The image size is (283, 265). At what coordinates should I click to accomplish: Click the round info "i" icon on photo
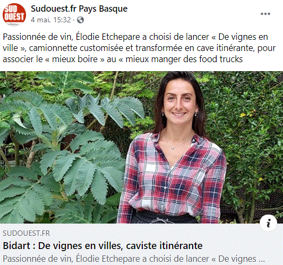click(268, 223)
